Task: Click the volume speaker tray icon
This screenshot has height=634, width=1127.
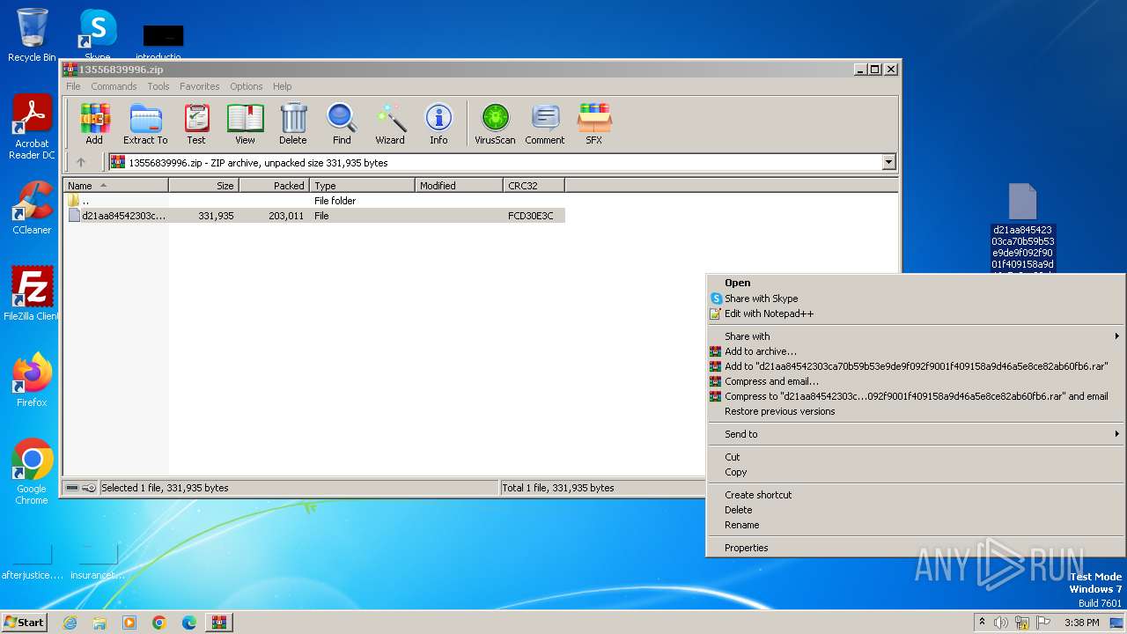Action: 1001,623
